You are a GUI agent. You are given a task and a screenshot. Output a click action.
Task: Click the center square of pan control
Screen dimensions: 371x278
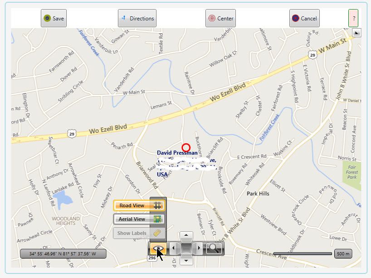186,248
